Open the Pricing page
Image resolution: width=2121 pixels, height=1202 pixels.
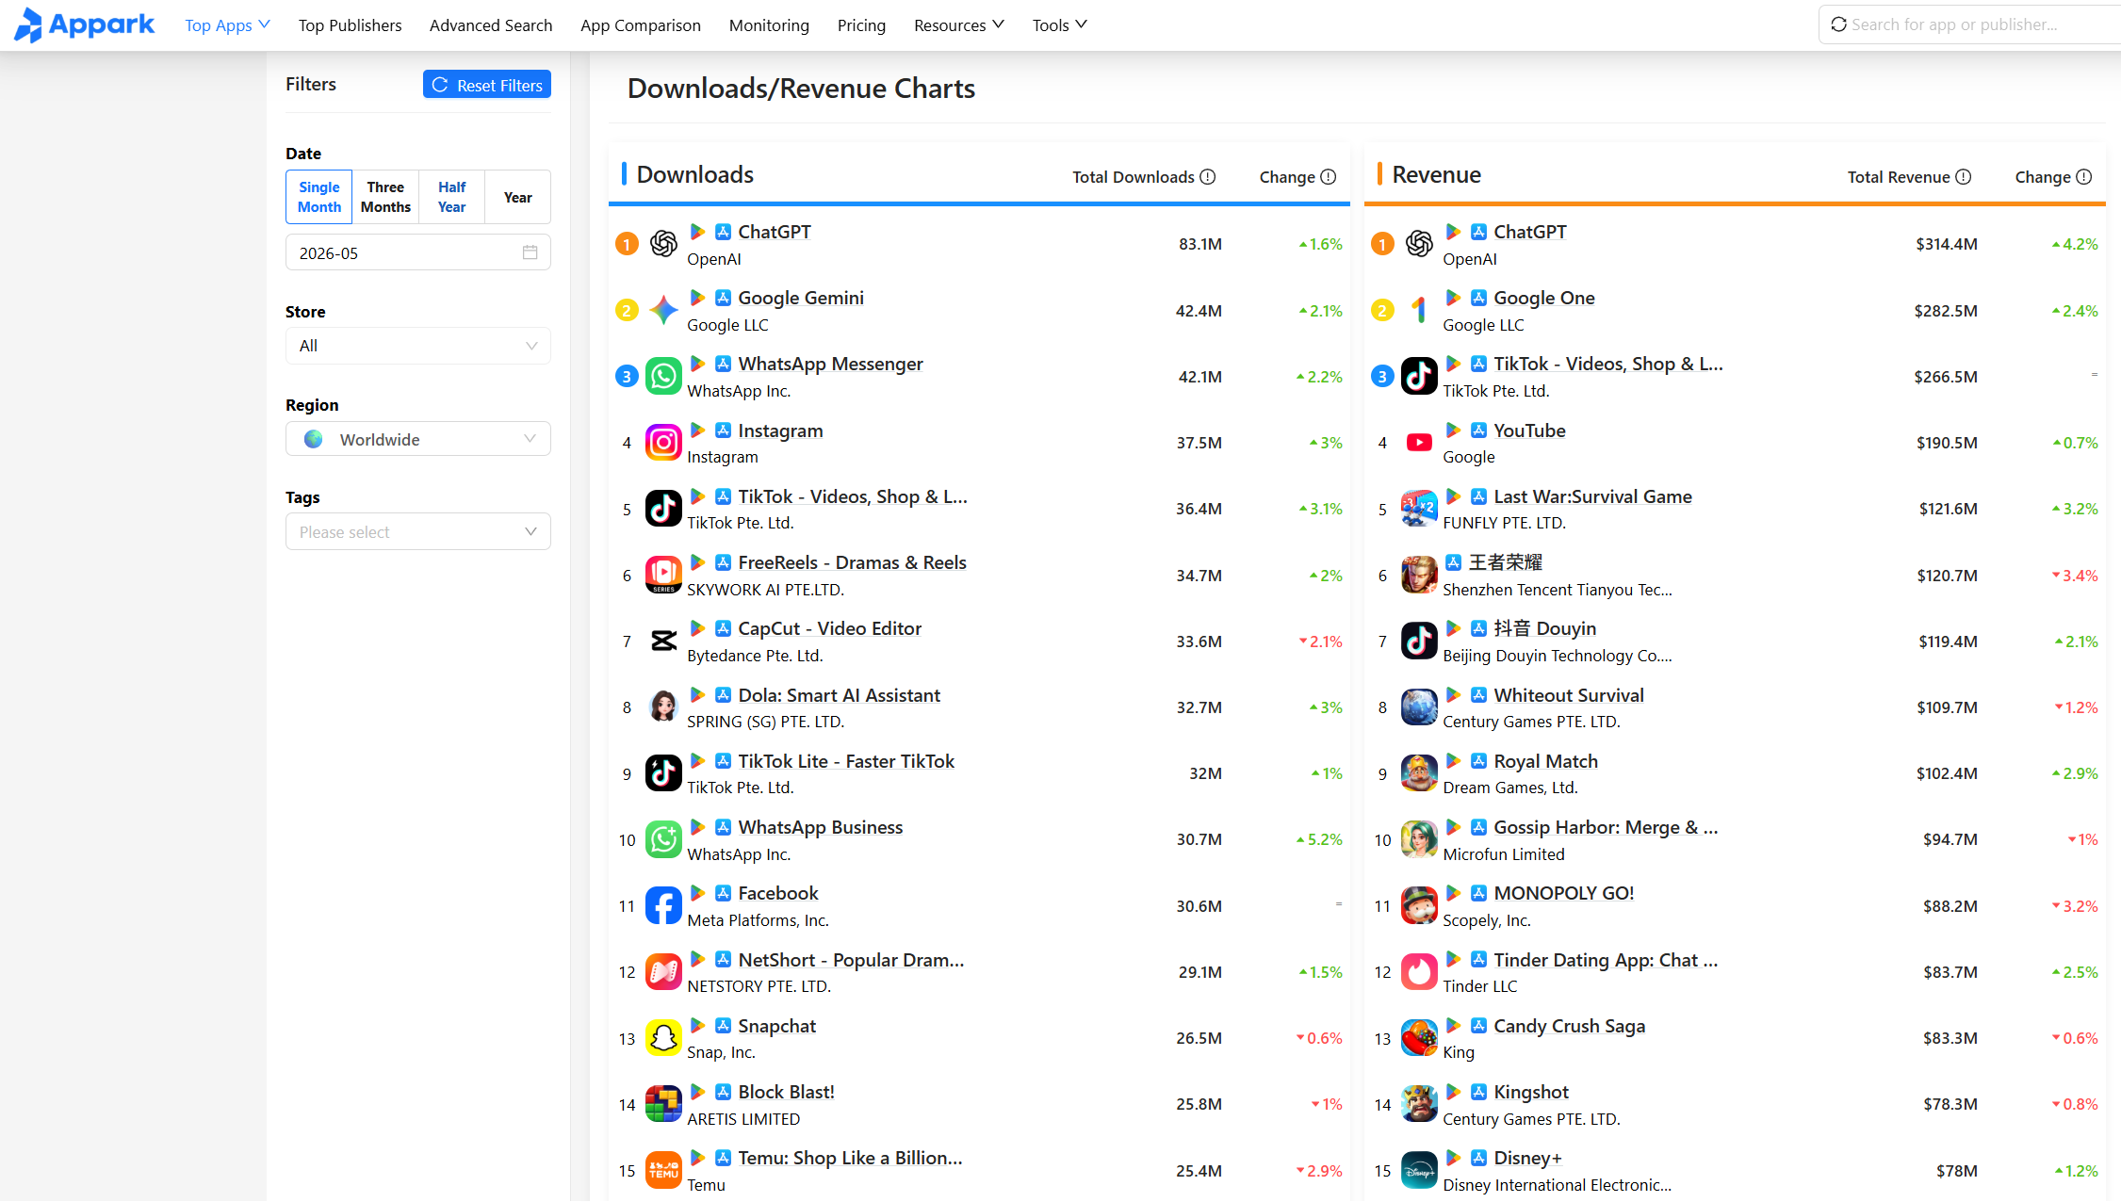(862, 25)
